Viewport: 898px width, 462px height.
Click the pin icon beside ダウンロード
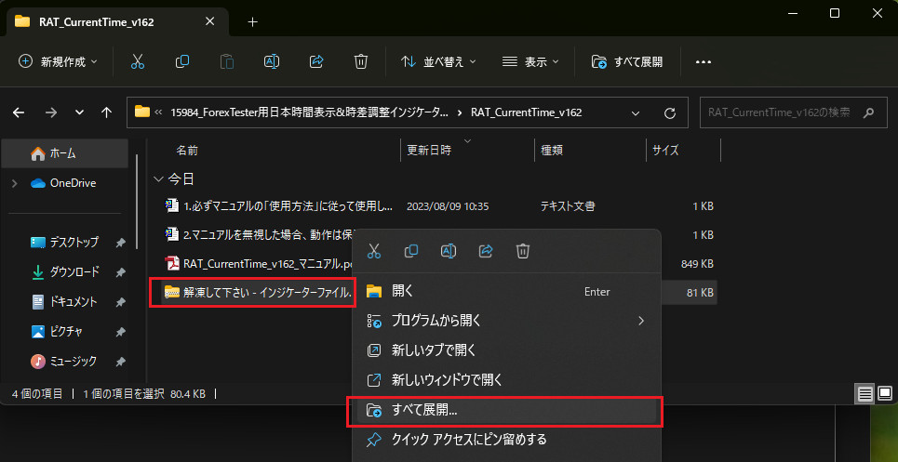click(120, 272)
